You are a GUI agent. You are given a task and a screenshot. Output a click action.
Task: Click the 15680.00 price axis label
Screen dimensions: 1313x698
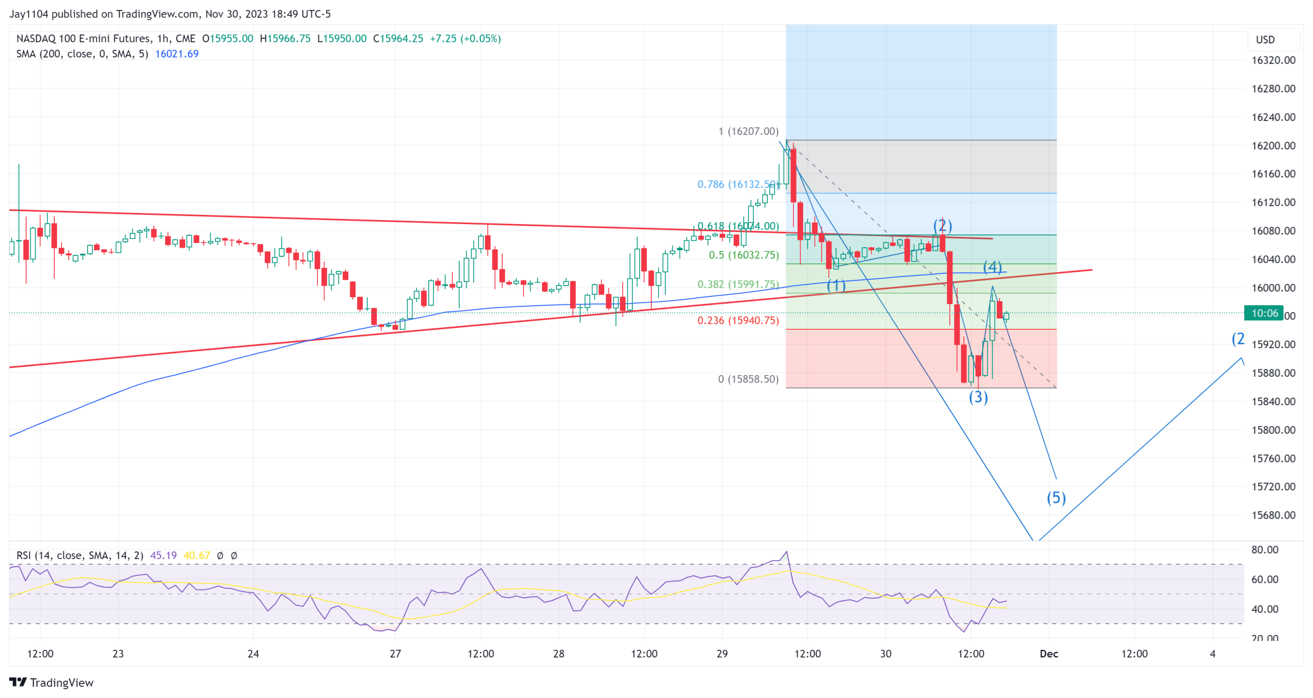pyautogui.click(x=1273, y=515)
